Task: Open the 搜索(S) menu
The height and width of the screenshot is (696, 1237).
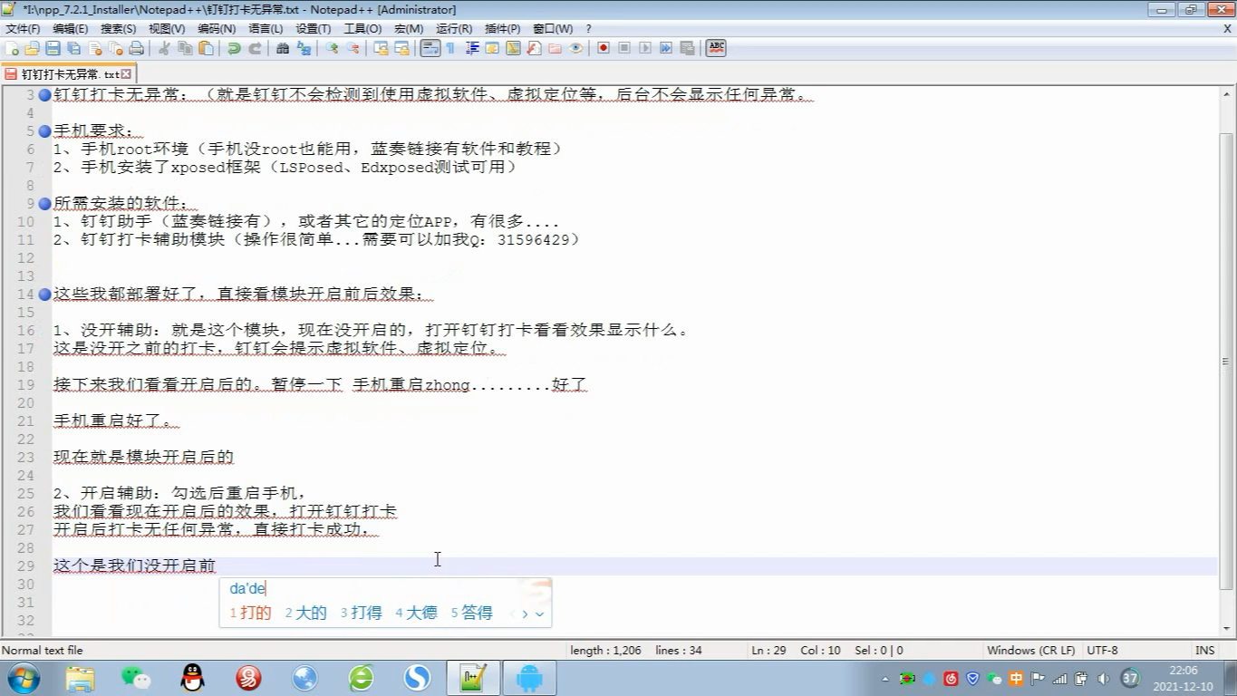Action: tap(118, 29)
